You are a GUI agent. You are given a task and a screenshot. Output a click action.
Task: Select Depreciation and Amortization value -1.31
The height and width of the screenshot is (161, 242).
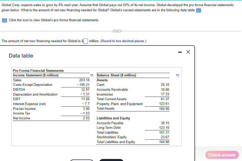click(85, 94)
